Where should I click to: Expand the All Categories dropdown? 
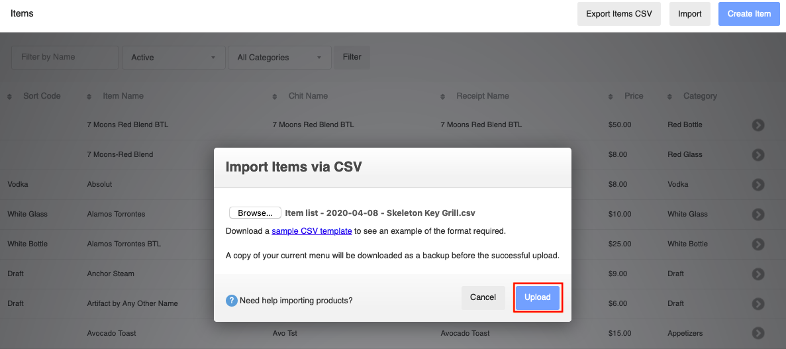click(279, 58)
